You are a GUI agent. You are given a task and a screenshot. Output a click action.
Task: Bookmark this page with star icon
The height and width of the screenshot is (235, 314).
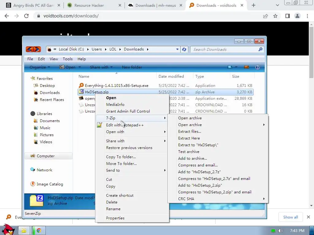click(275, 16)
